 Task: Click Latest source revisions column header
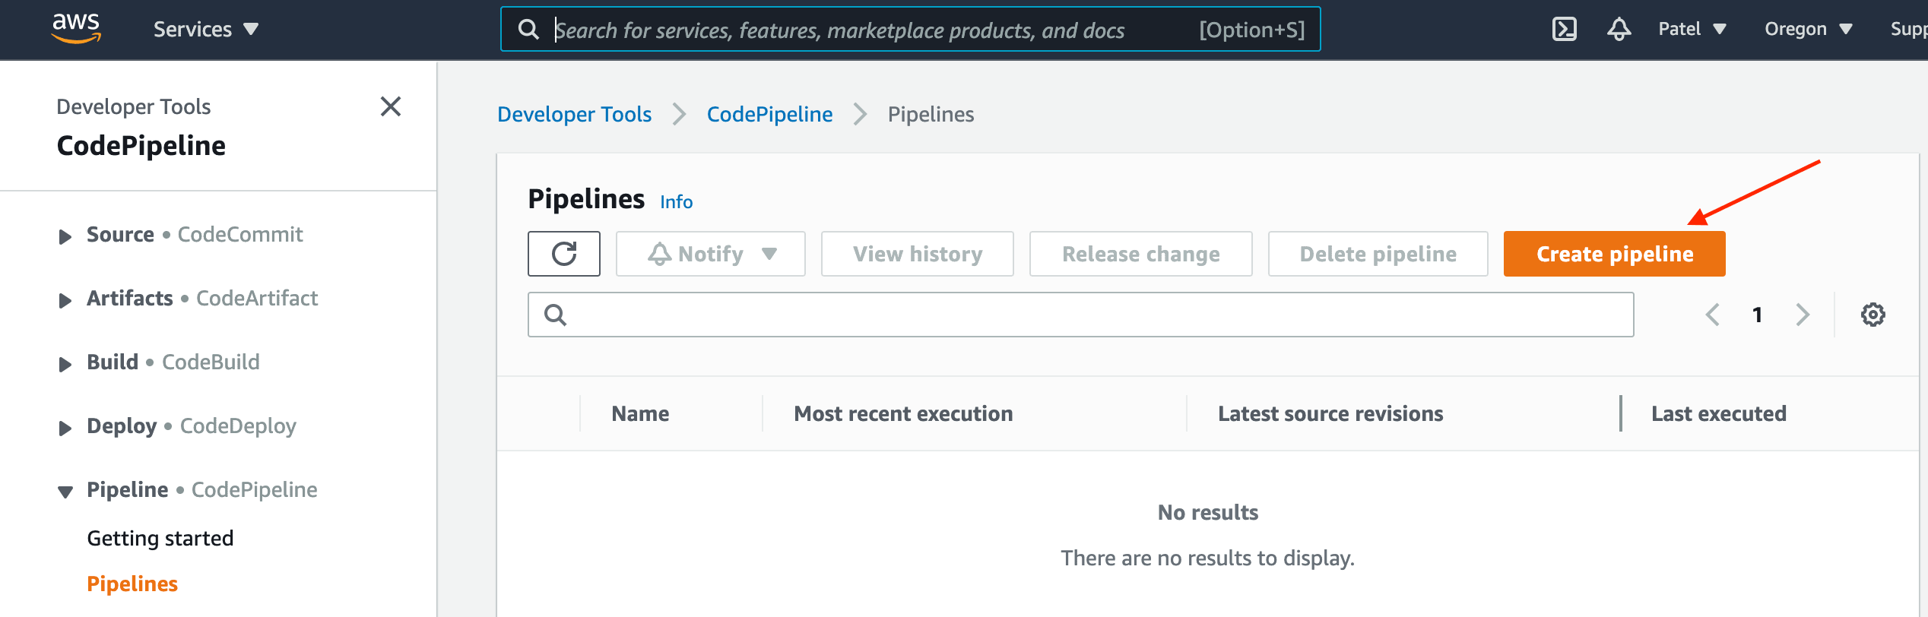[x=1330, y=414]
